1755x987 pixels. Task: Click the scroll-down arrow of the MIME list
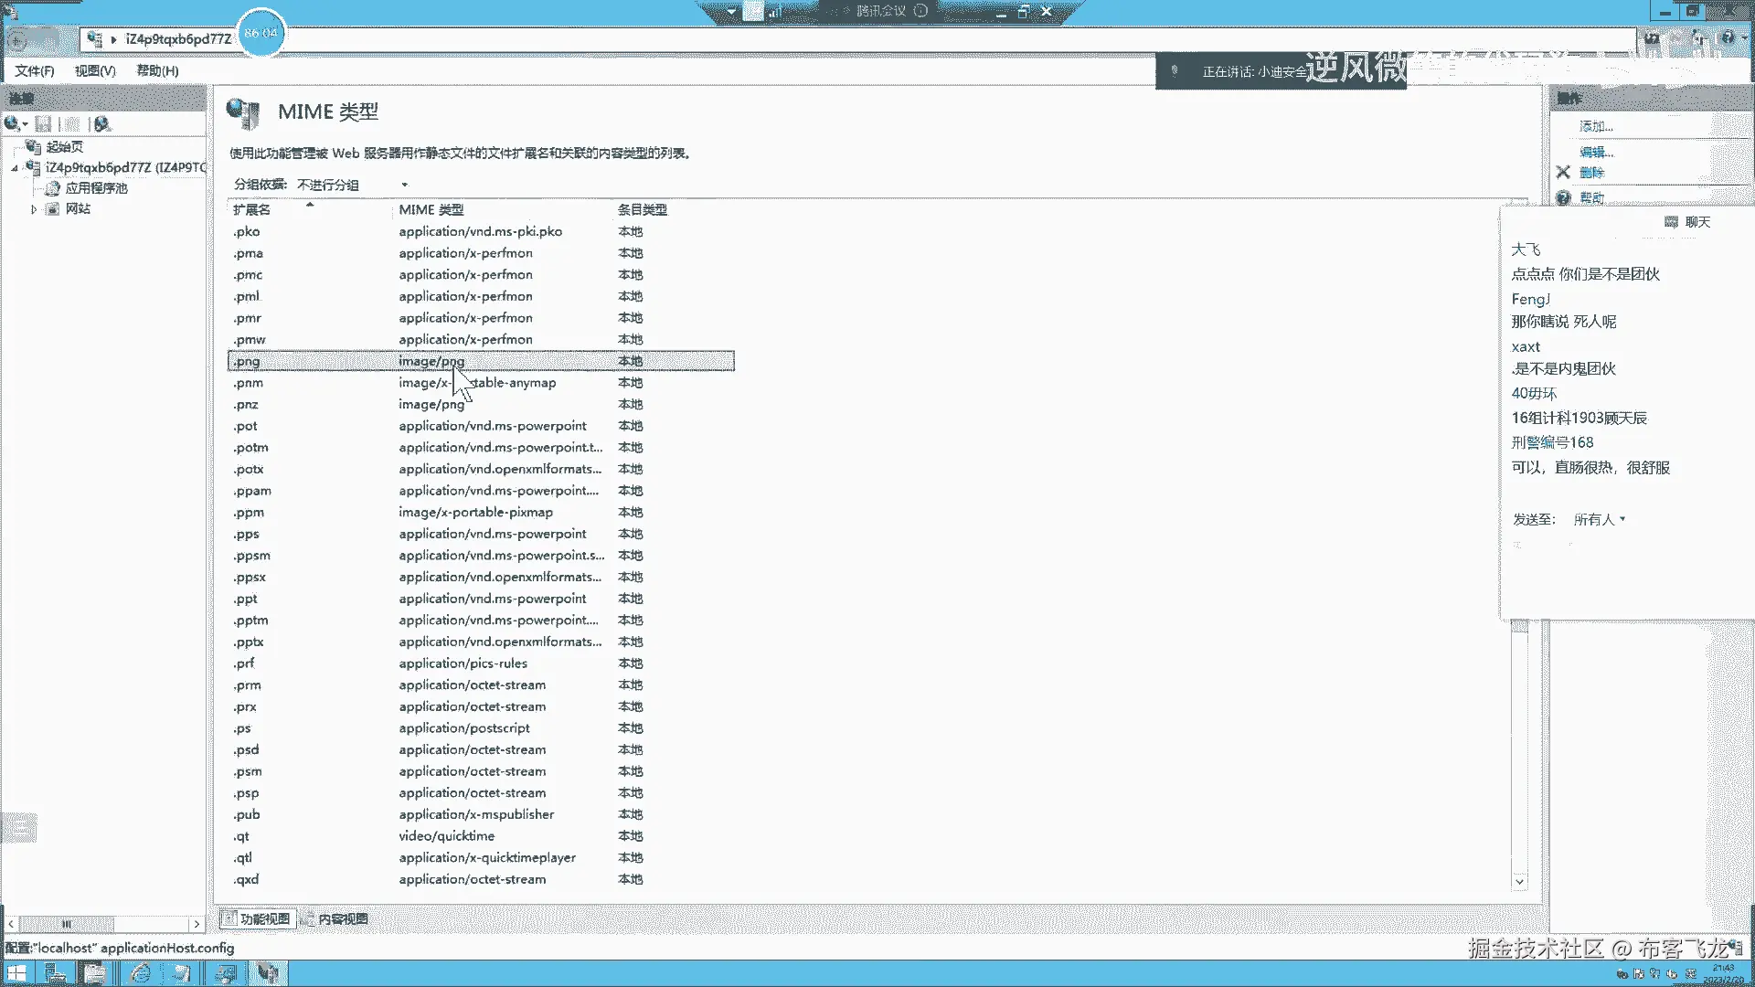tap(1519, 882)
